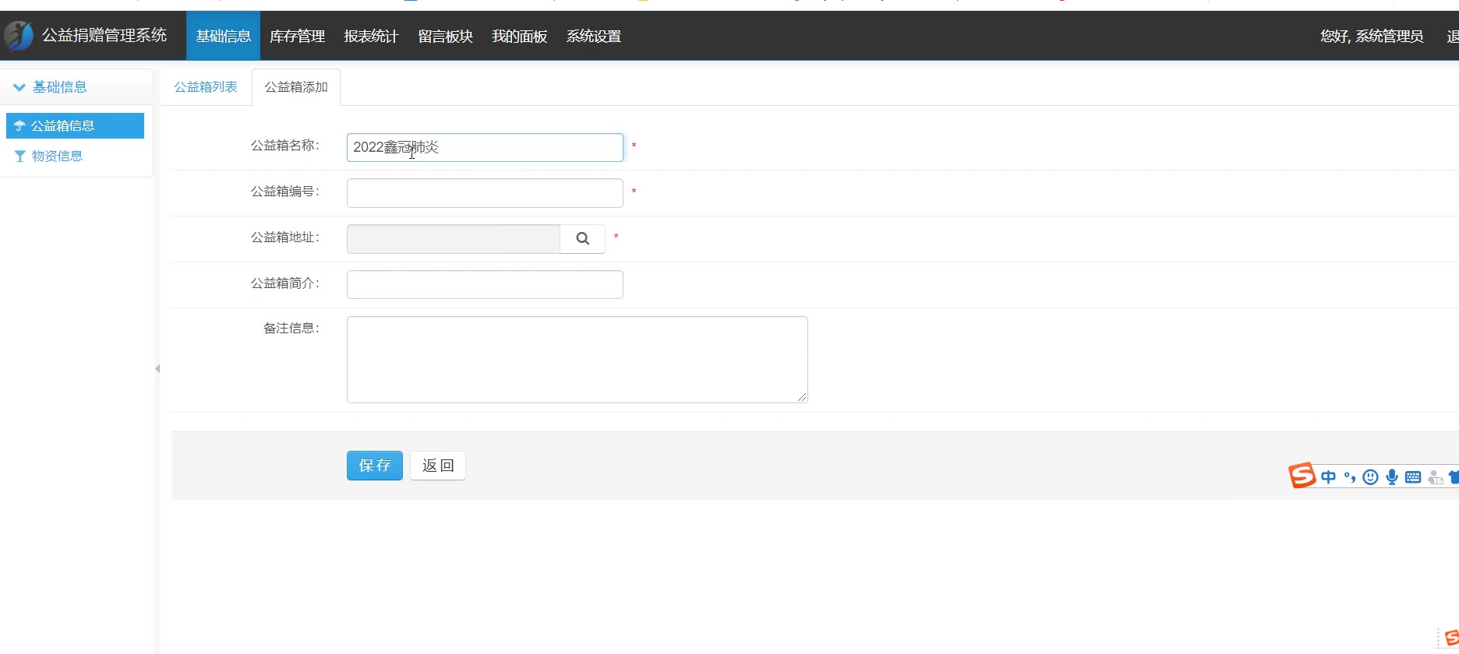Collapse the 基础信息 sidebar section chevron

pos(19,87)
